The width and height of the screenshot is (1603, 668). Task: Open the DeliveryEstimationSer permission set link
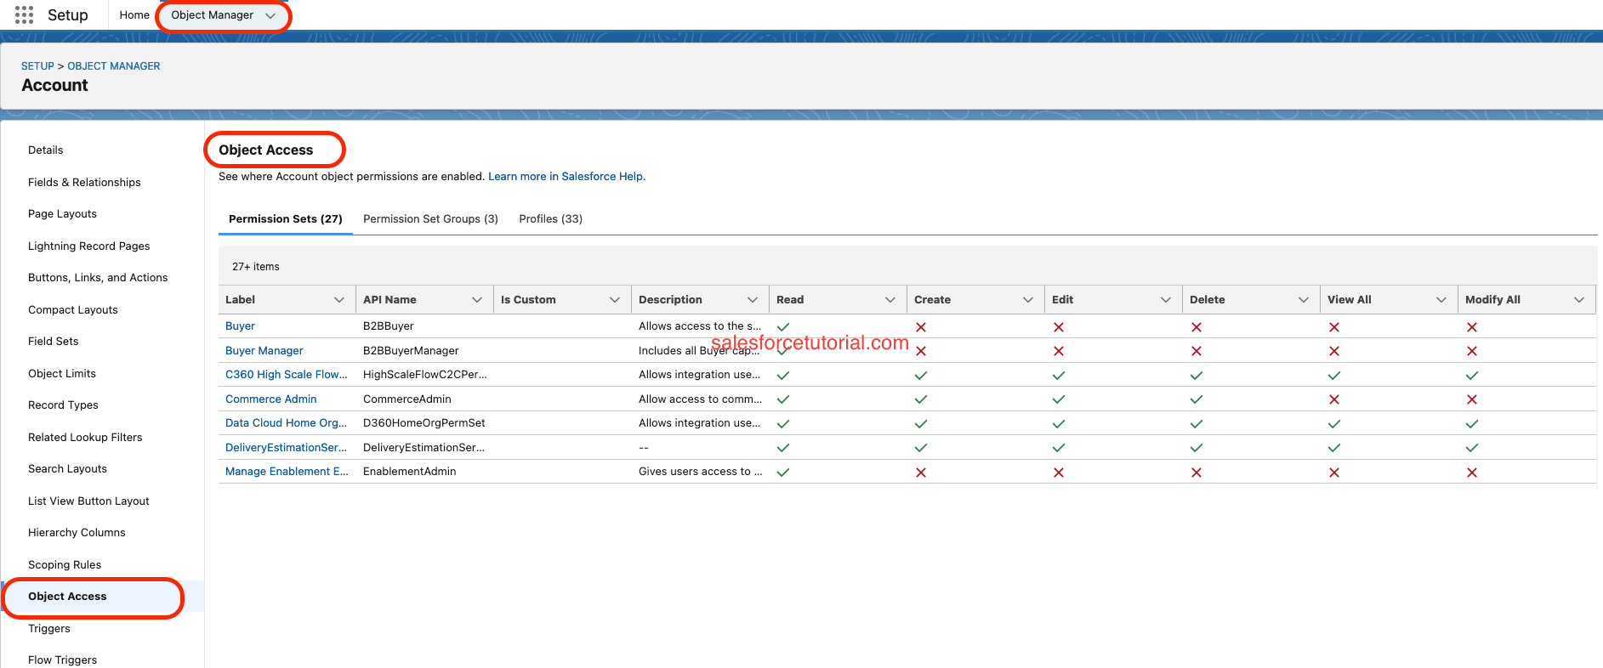[286, 448]
